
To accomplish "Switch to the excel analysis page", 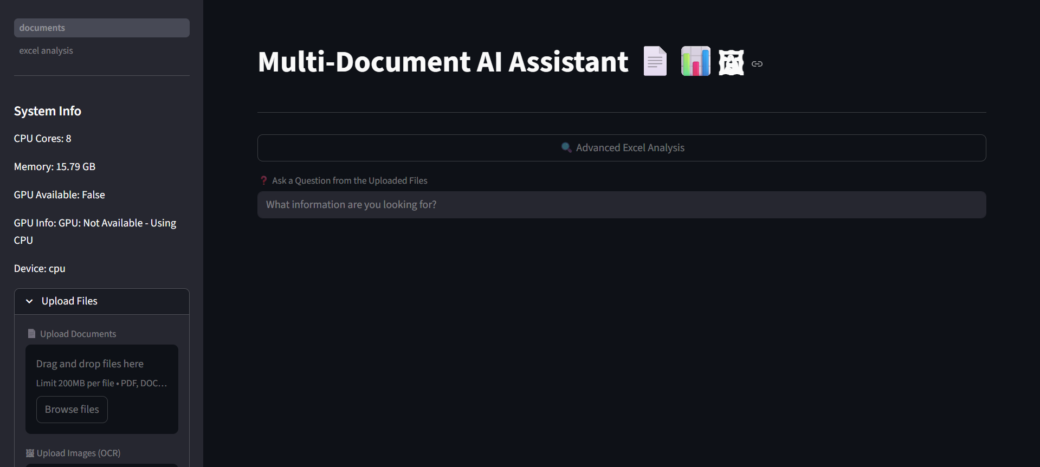I will (x=46, y=50).
